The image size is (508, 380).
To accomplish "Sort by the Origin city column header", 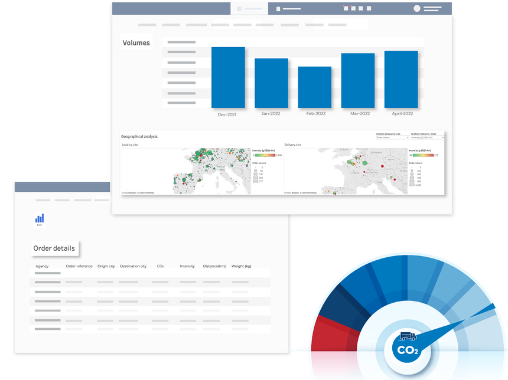I will (x=106, y=266).
